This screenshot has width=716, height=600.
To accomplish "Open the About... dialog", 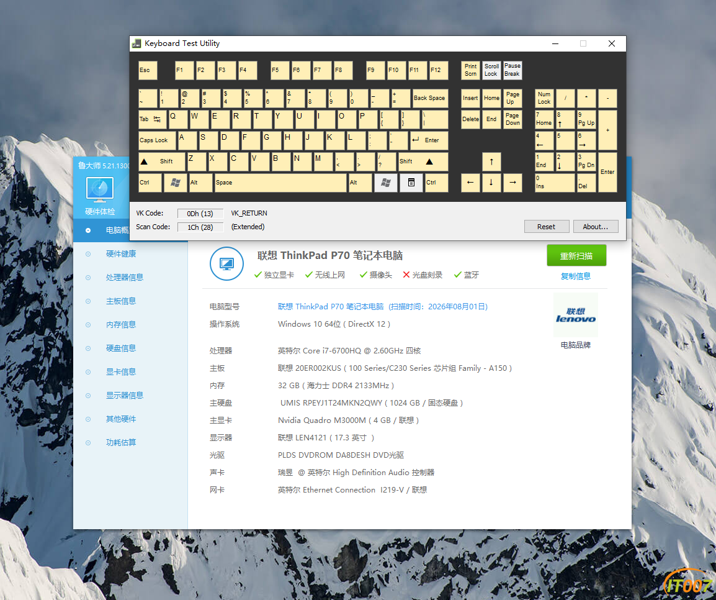I will pos(596,227).
